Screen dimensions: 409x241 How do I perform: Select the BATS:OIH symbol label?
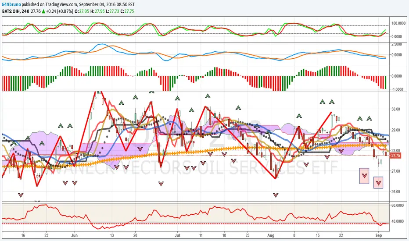(11, 11)
